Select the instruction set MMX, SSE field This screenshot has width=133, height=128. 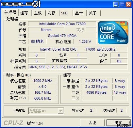point(78,67)
